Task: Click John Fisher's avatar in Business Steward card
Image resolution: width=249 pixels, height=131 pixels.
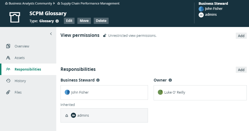Action: [x=67, y=92]
